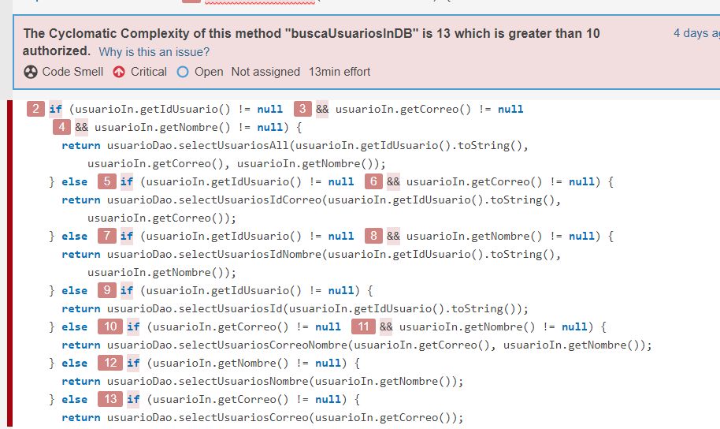Screen dimensions: 720x429
Task: Select complexity marker 12
Action: (110, 364)
